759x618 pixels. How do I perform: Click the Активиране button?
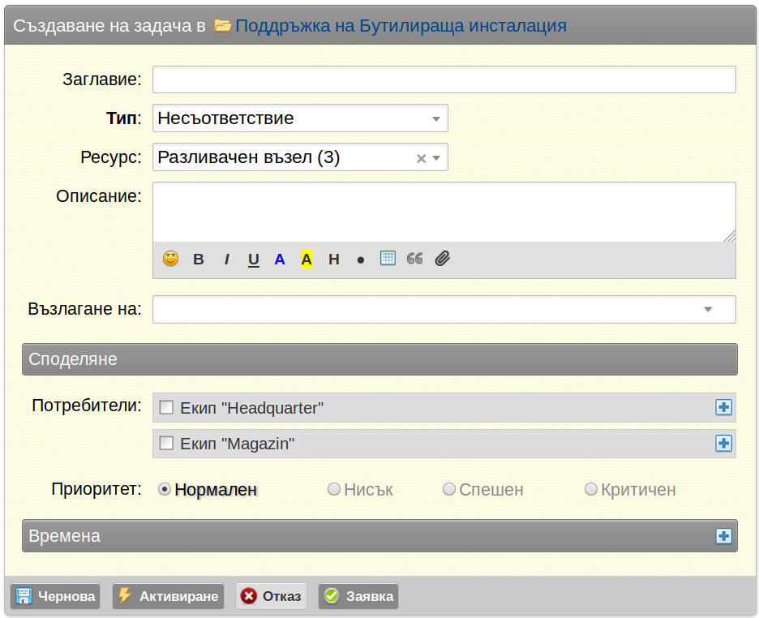tap(169, 596)
